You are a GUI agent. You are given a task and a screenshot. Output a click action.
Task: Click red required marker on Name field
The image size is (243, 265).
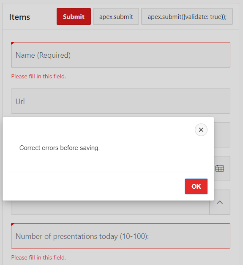[13, 43]
